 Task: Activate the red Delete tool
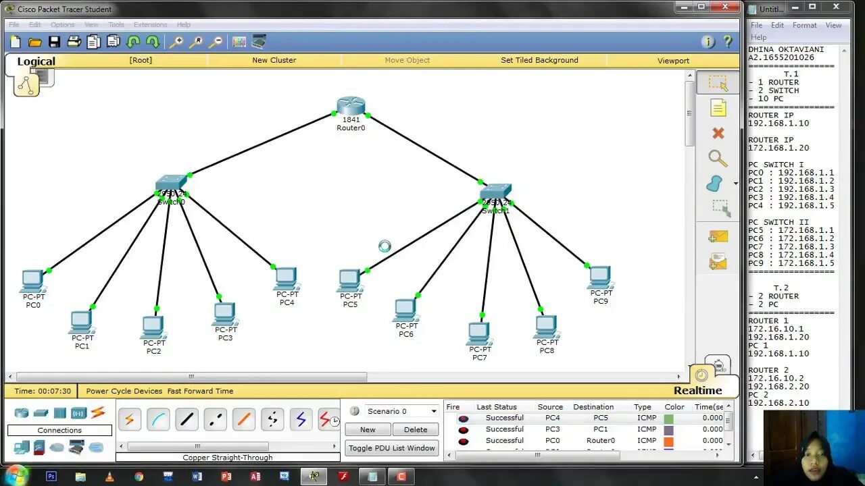coord(718,134)
